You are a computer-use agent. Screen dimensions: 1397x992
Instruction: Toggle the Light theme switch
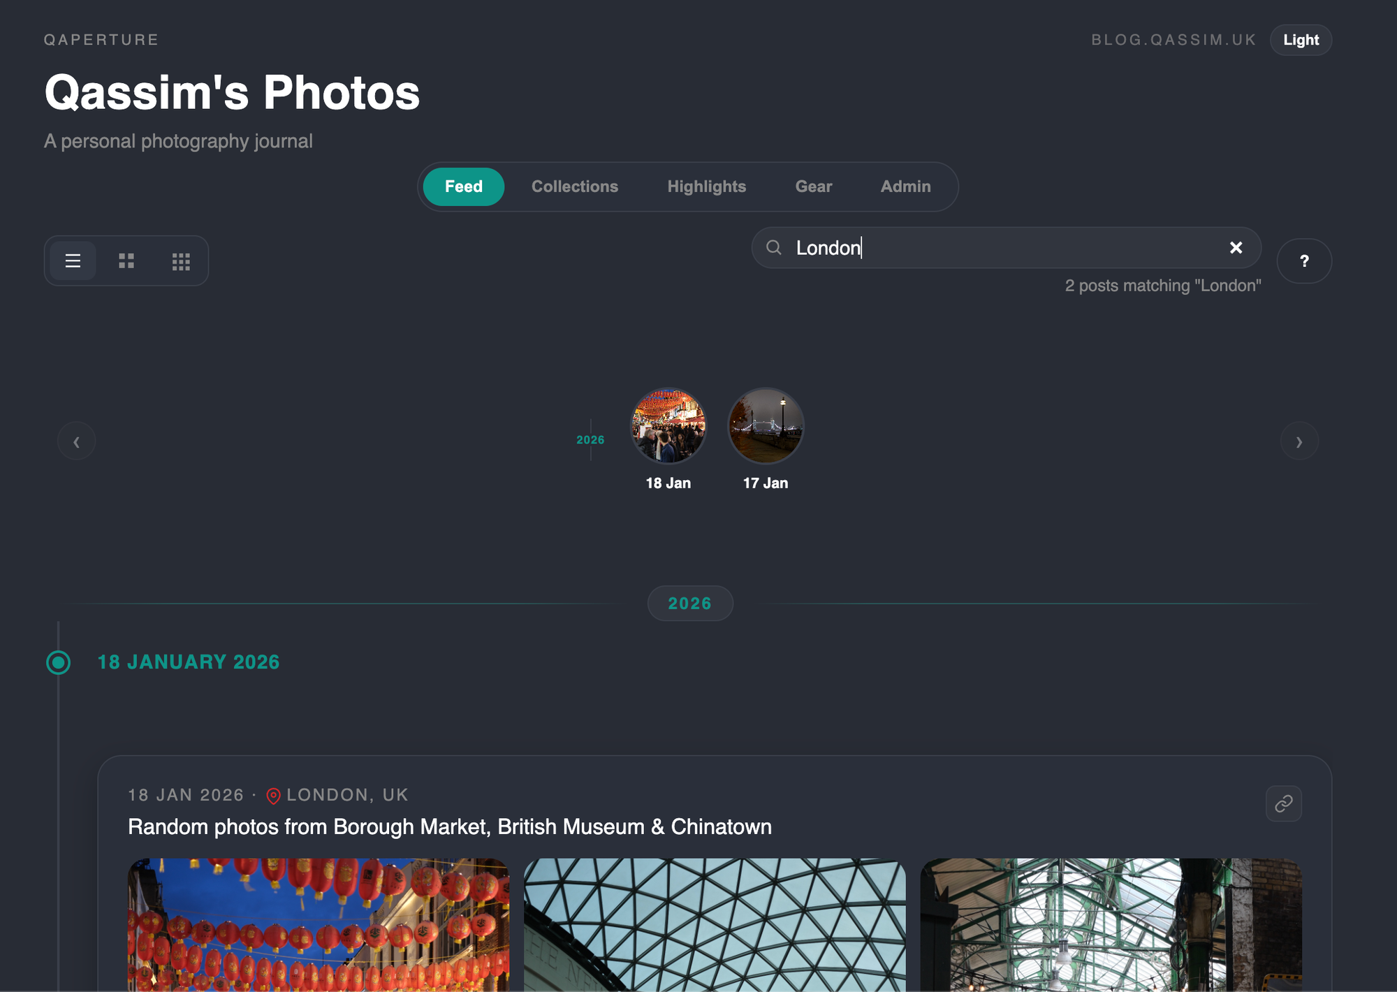1301,40
